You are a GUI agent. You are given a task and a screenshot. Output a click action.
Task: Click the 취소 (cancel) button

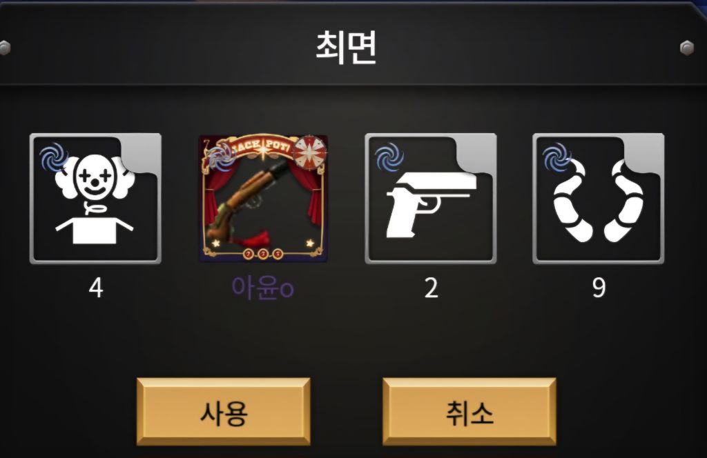(x=469, y=412)
